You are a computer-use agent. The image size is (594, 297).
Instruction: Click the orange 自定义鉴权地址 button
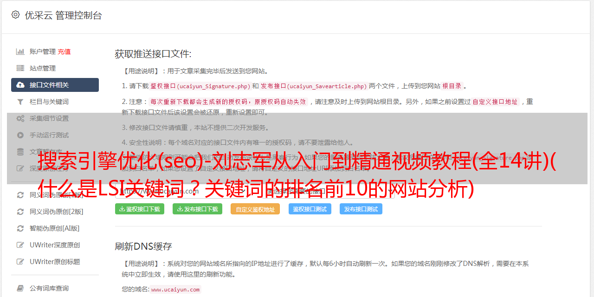tap(255, 209)
